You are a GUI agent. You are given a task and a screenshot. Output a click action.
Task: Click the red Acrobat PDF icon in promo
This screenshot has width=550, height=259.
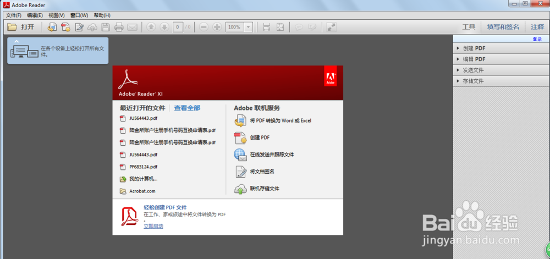[130, 217]
